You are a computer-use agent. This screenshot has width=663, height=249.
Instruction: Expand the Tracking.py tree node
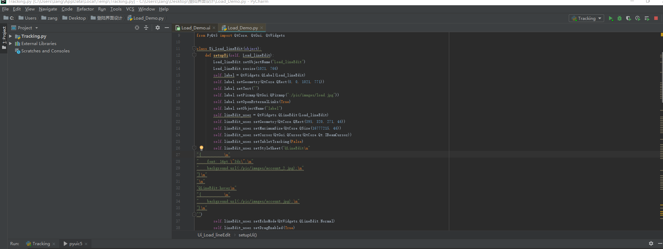pyautogui.click(x=11, y=36)
